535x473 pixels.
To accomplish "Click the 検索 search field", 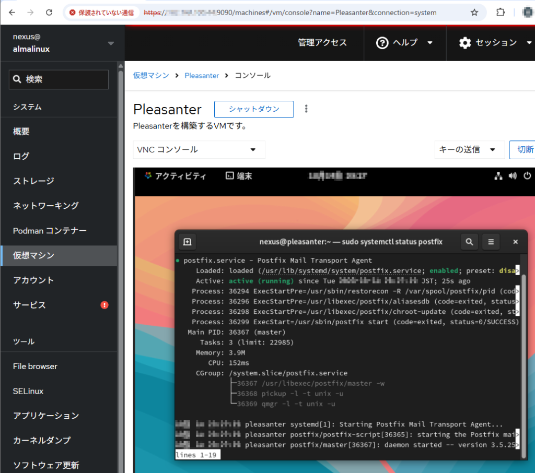I will (59, 79).
